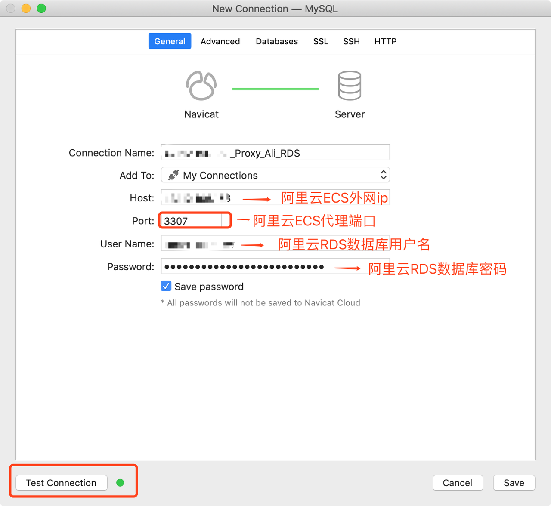This screenshot has height=506, width=551.
Task: Select the Databases tab
Action: pyautogui.click(x=277, y=41)
